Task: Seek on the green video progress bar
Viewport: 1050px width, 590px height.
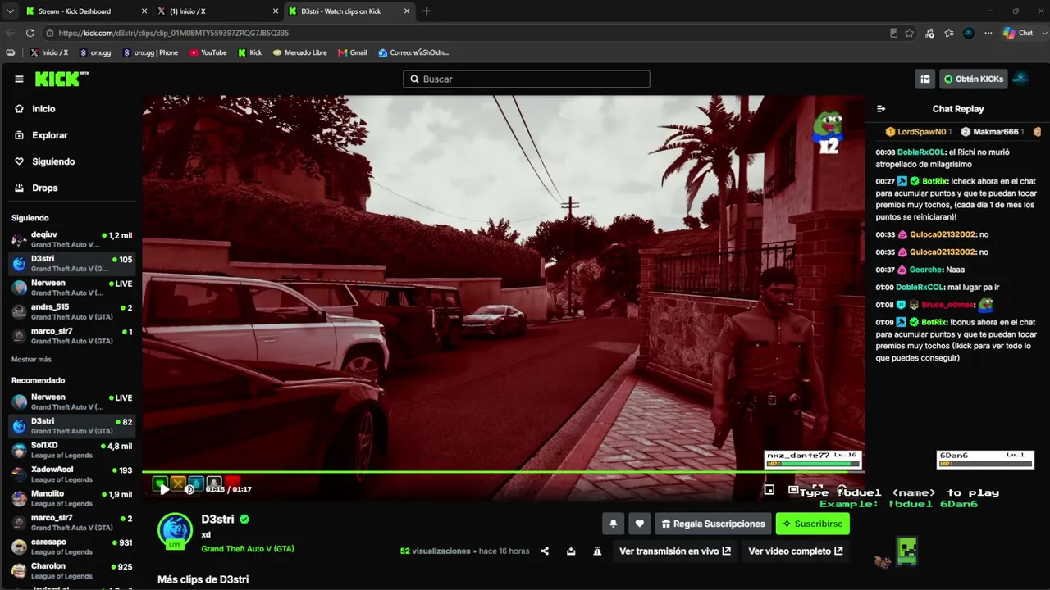Action: coord(503,472)
